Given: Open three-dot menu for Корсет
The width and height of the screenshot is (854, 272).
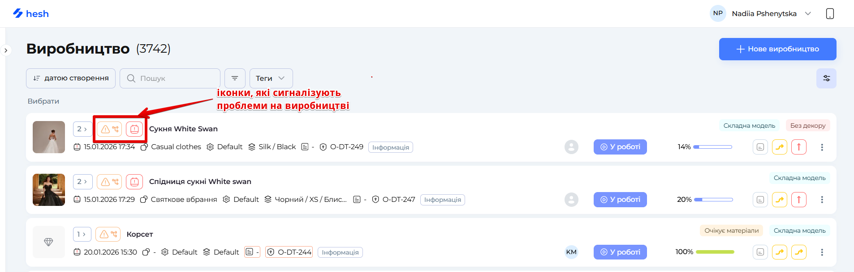Looking at the screenshot, I should pyautogui.click(x=822, y=252).
